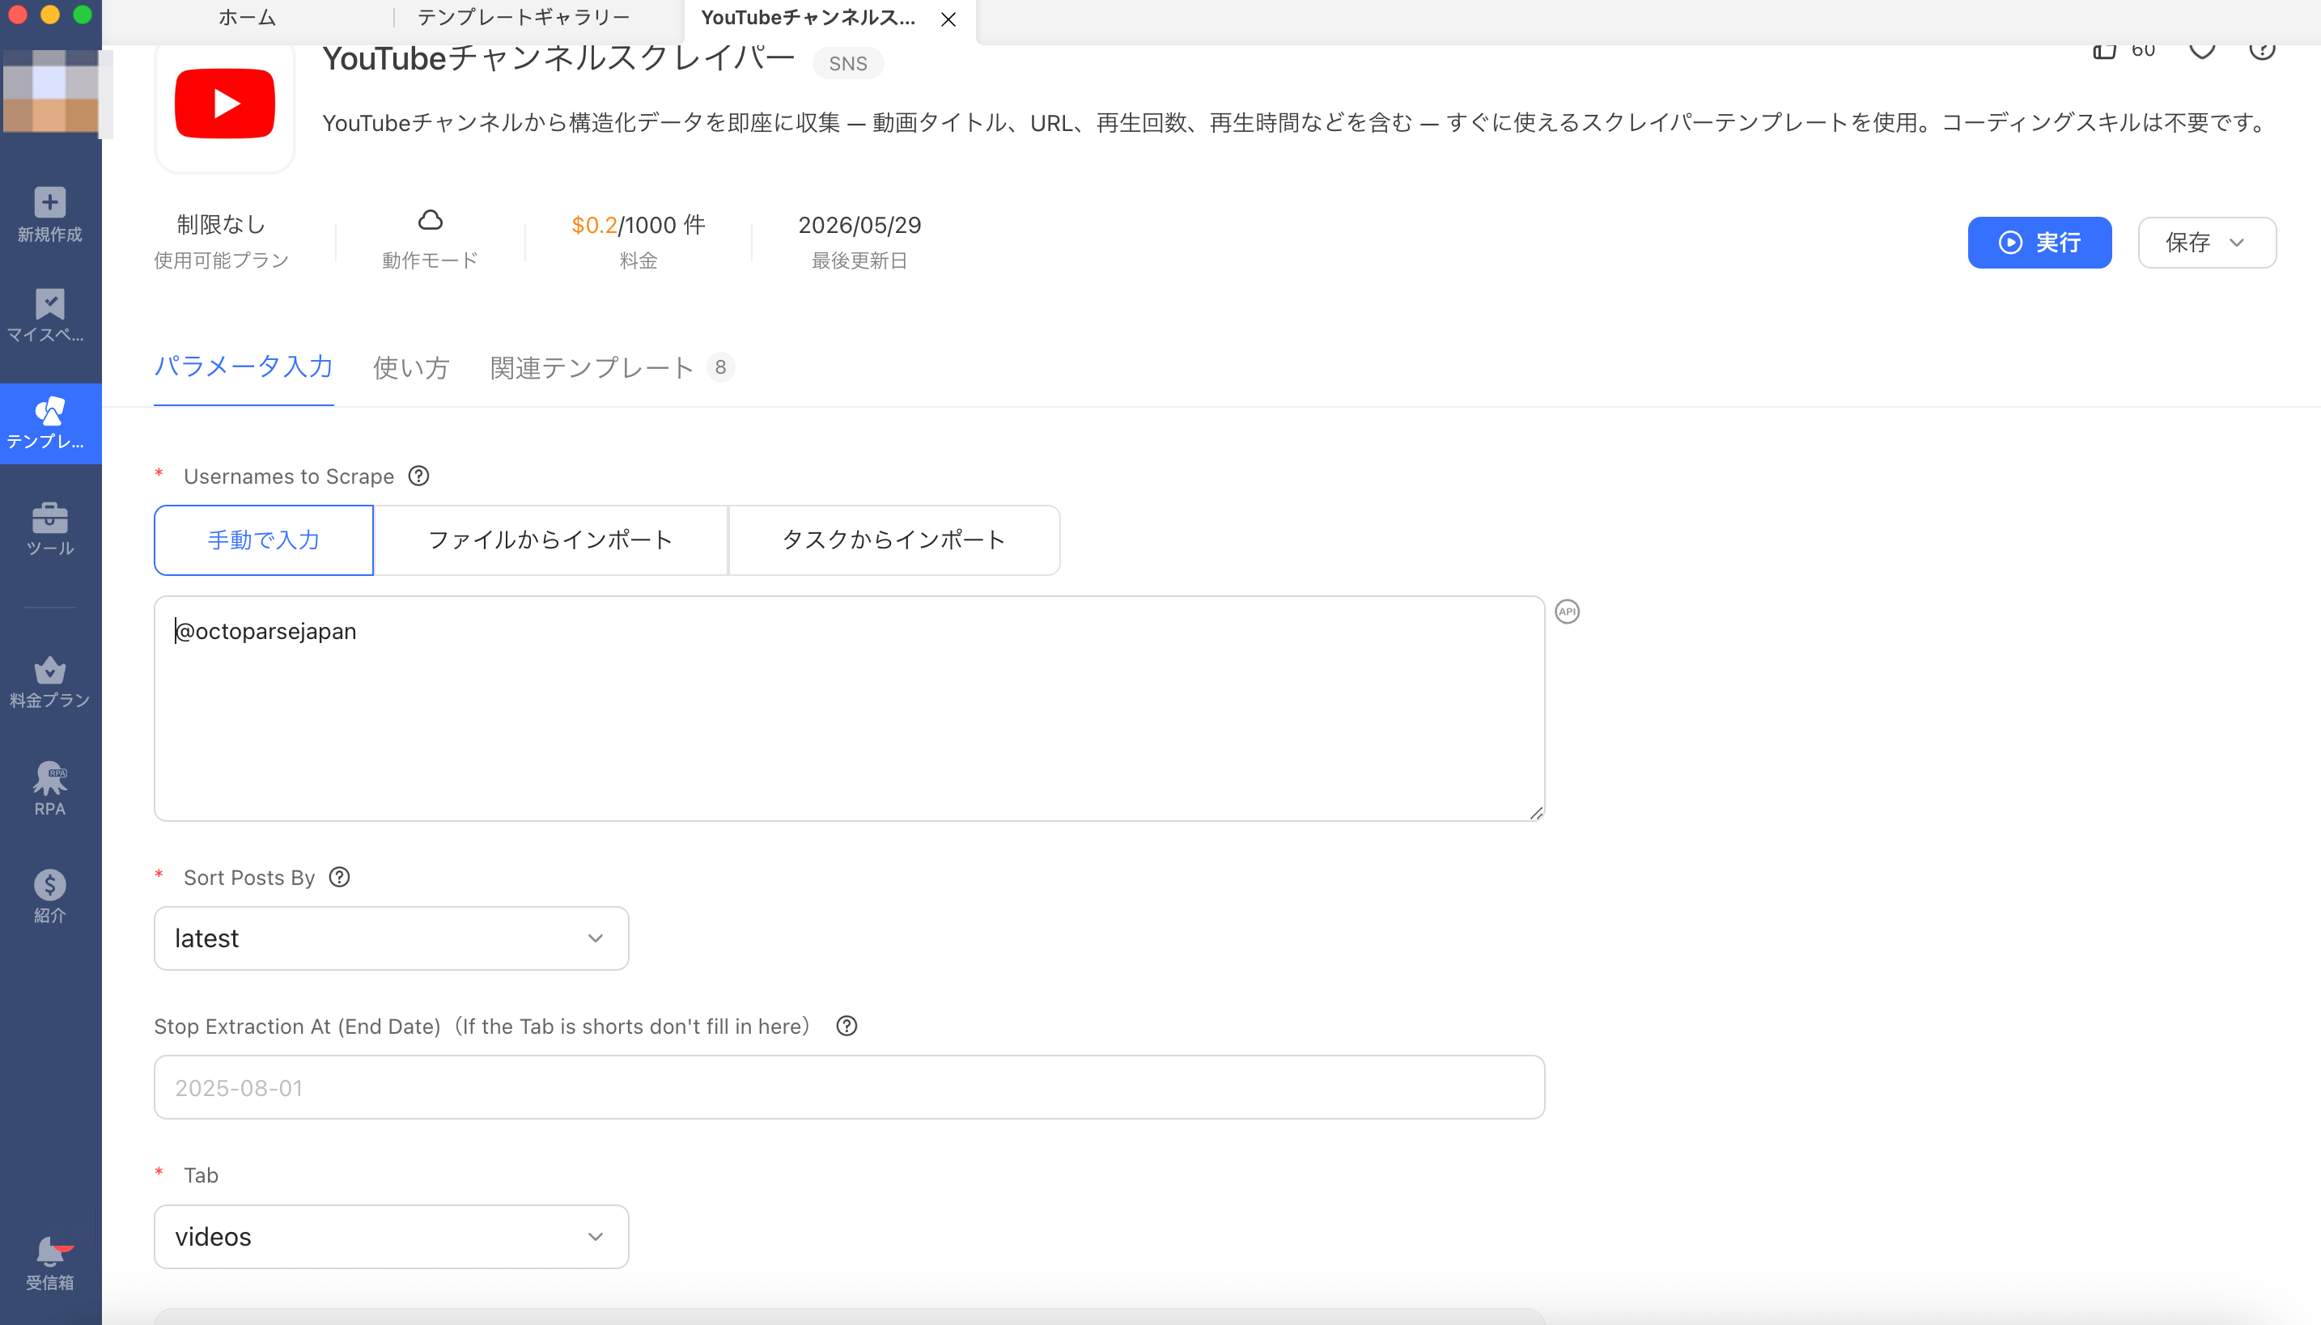Select タスクからインポート input mode
2321x1325 pixels.
893,540
